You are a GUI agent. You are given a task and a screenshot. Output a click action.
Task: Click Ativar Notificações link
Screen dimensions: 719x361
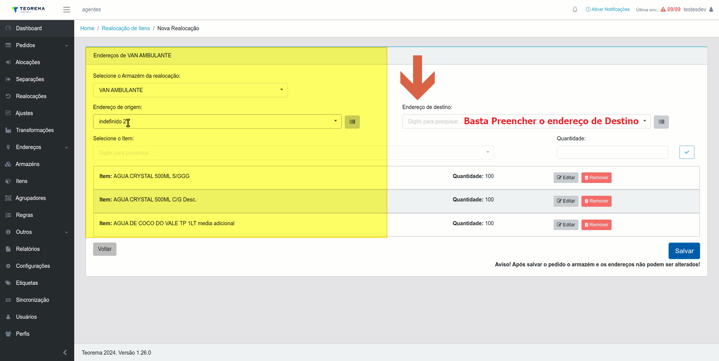tap(608, 9)
